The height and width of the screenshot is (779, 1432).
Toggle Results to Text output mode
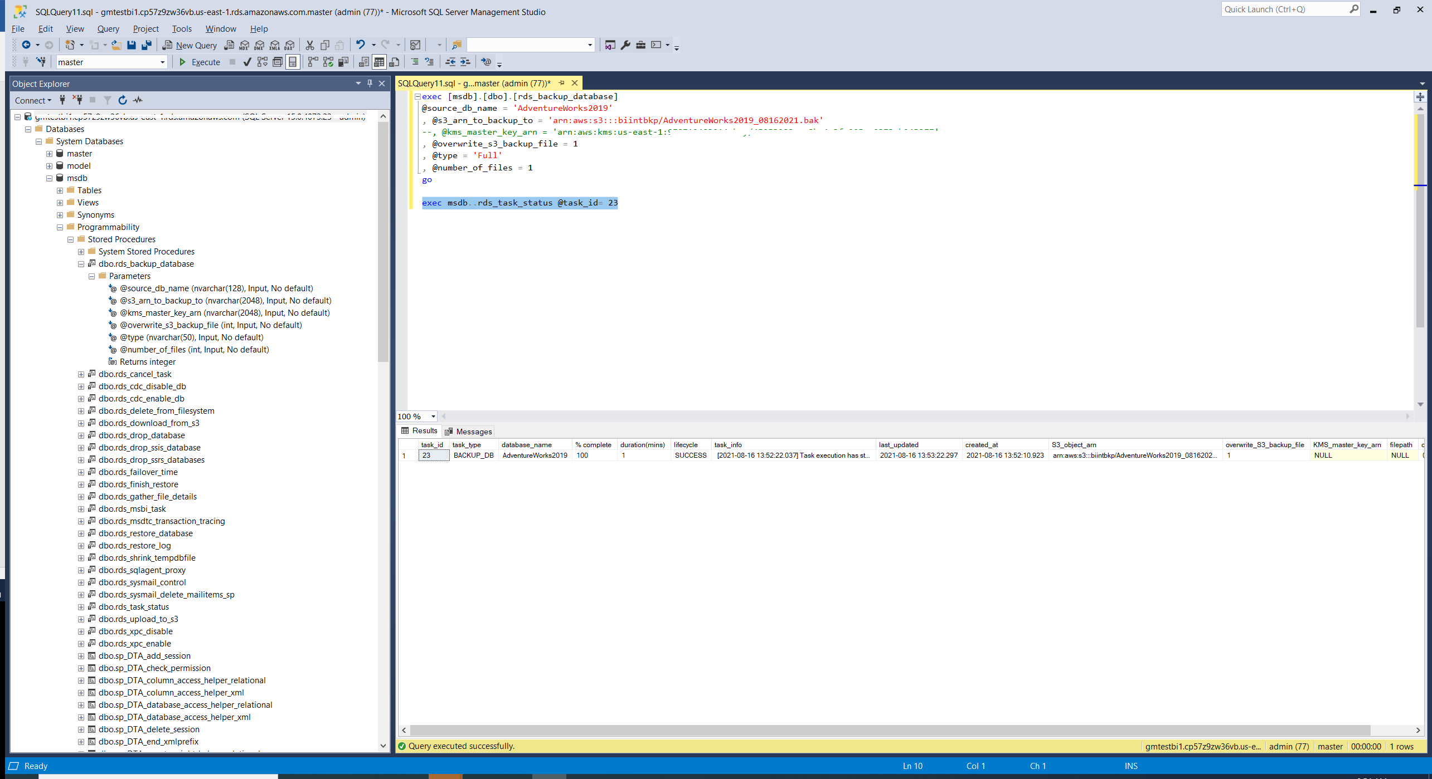click(364, 62)
